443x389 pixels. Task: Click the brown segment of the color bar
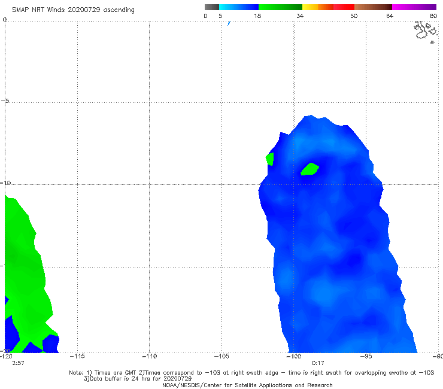(373, 7)
